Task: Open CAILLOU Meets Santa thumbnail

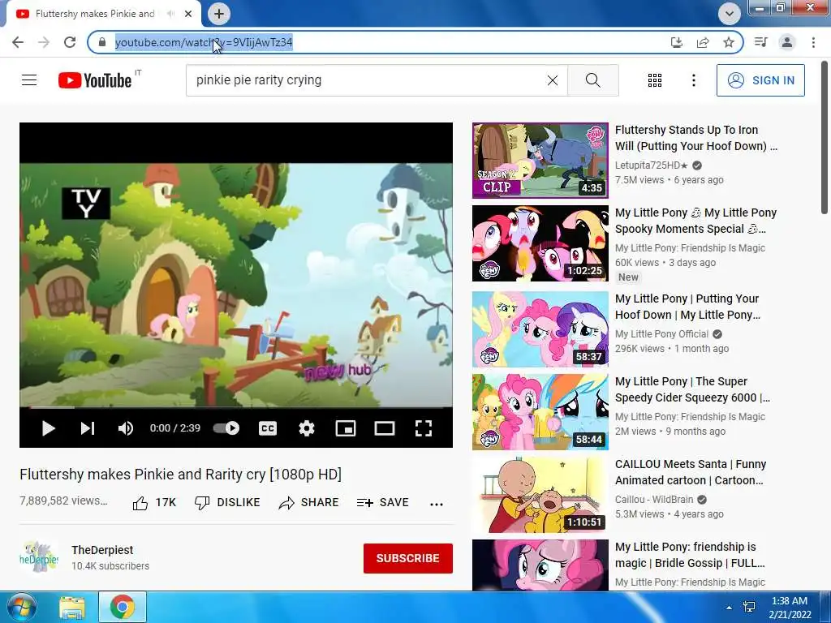Action: [540, 494]
